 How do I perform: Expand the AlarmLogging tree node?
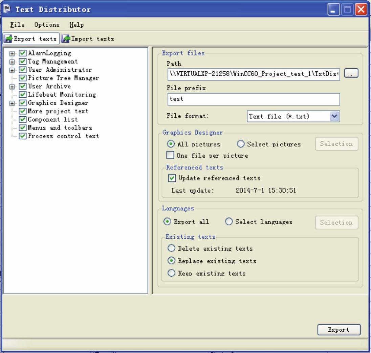[x=12, y=54]
